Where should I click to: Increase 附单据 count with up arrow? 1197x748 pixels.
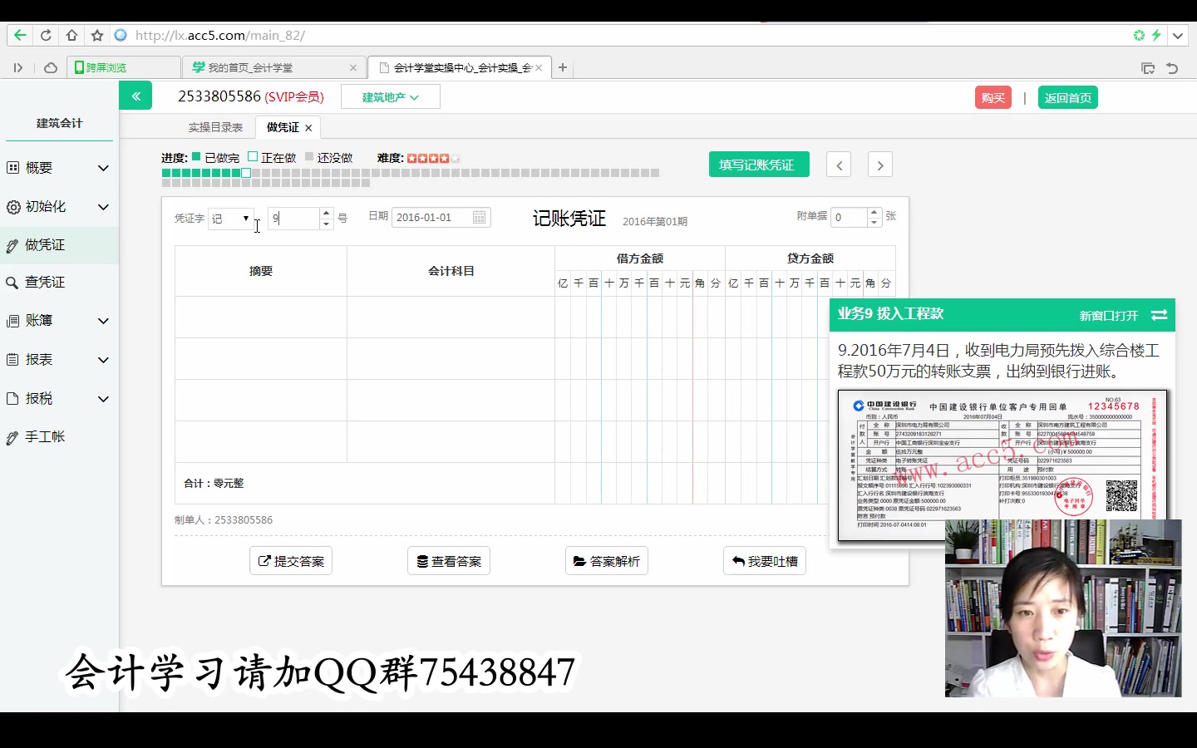874,212
